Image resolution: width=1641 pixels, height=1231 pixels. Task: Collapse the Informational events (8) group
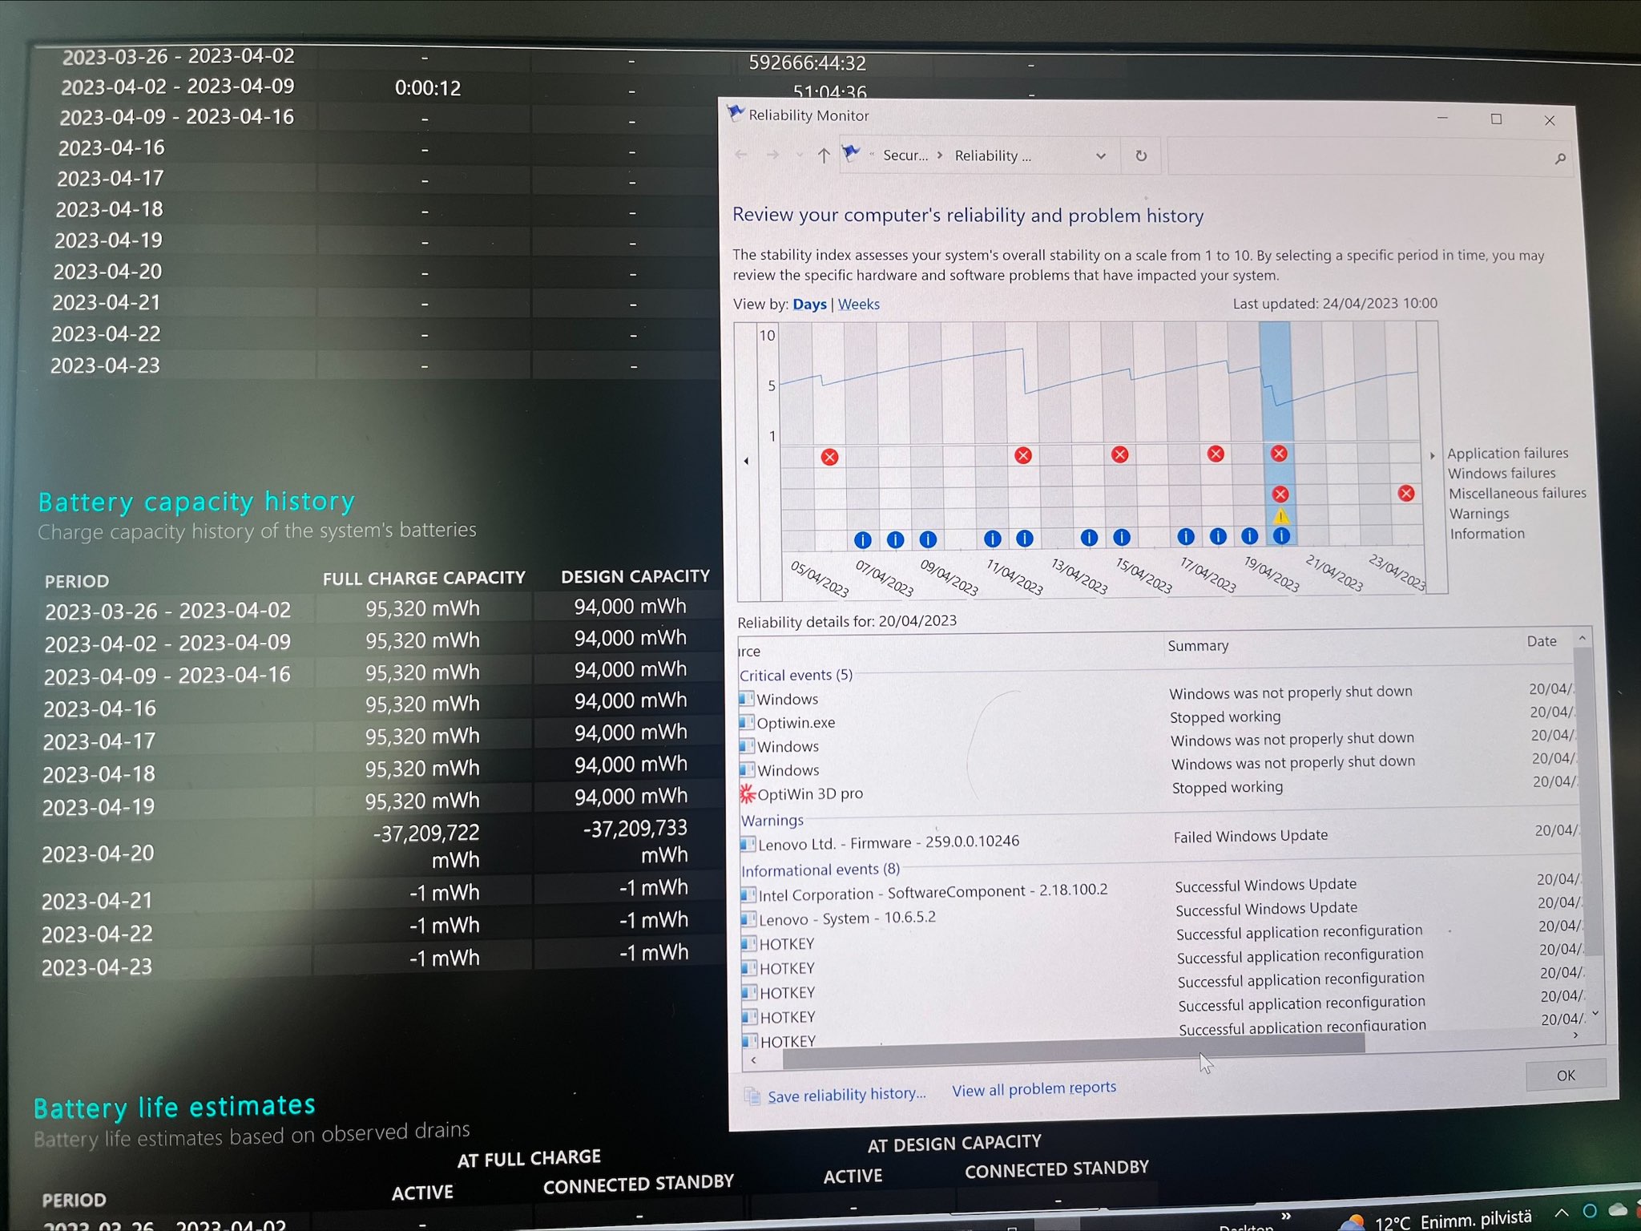[820, 870]
